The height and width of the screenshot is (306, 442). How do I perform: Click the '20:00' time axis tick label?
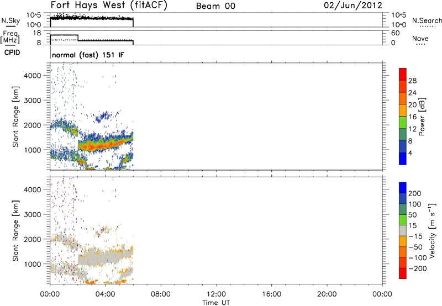pyautogui.click(x=327, y=294)
